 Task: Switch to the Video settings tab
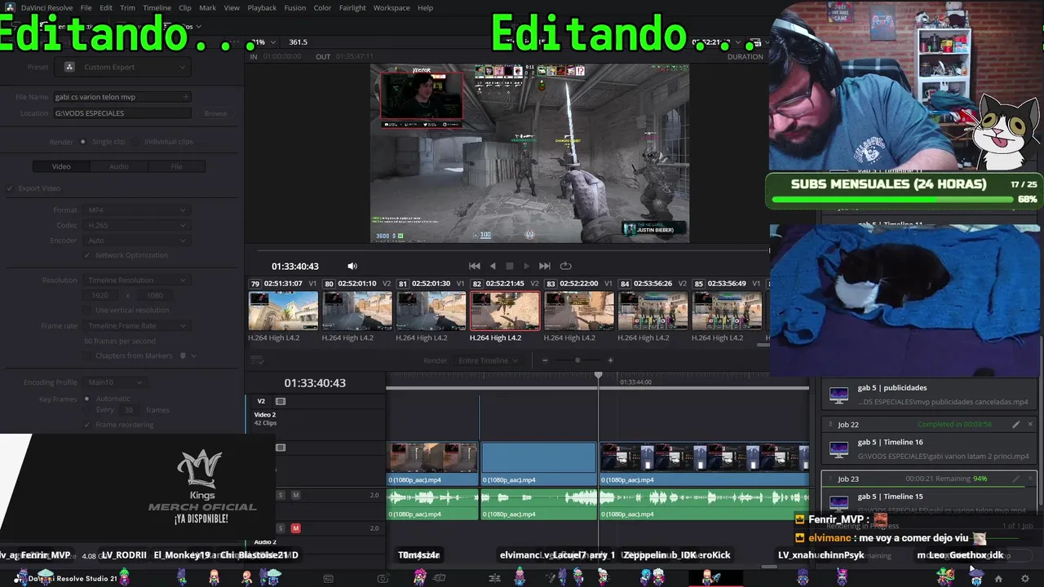coord(61,166)
